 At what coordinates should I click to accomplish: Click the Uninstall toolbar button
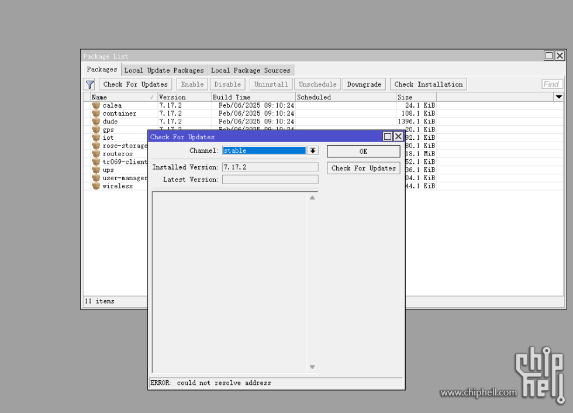[271, 84]
